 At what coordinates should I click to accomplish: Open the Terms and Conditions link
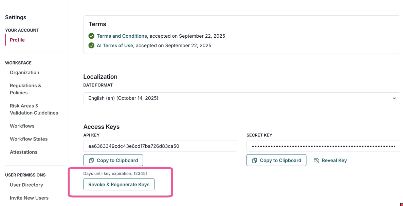tap(122, 36)
